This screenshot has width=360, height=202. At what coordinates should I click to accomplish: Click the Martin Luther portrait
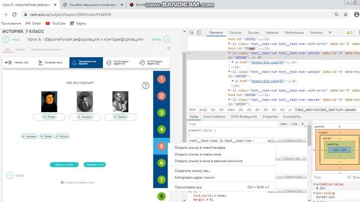tap(49, 102)
